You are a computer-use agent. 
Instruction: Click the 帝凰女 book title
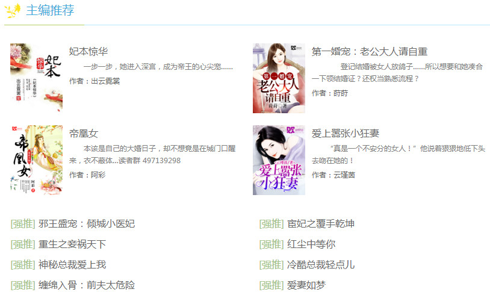point(84,134)
